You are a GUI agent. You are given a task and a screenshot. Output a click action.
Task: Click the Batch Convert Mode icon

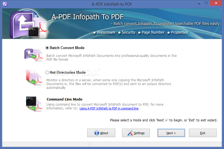pyautogui.click(x=34, y=55)
